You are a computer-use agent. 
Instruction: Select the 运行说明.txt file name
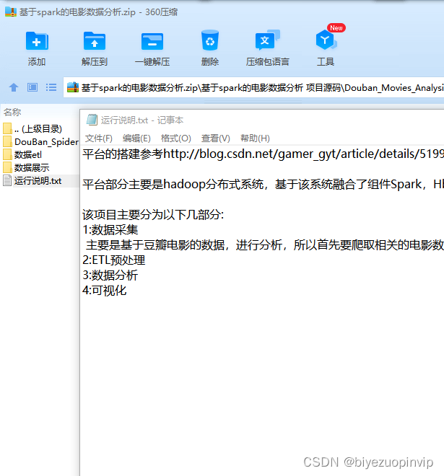[x=38, y=181]
